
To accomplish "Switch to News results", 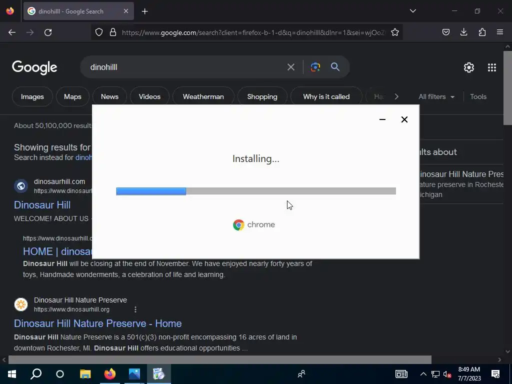I will [x=109, y=96].
